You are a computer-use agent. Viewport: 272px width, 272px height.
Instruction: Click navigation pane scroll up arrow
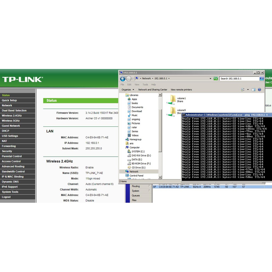(160, 95)
